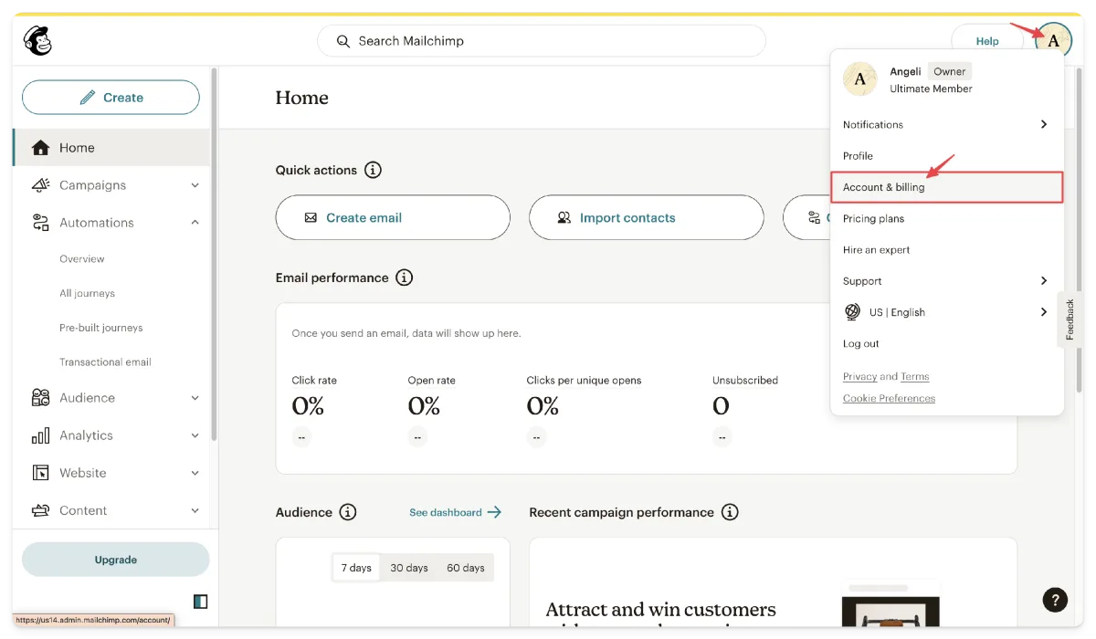Expand the Campaigns section chevron

point(195,185)
